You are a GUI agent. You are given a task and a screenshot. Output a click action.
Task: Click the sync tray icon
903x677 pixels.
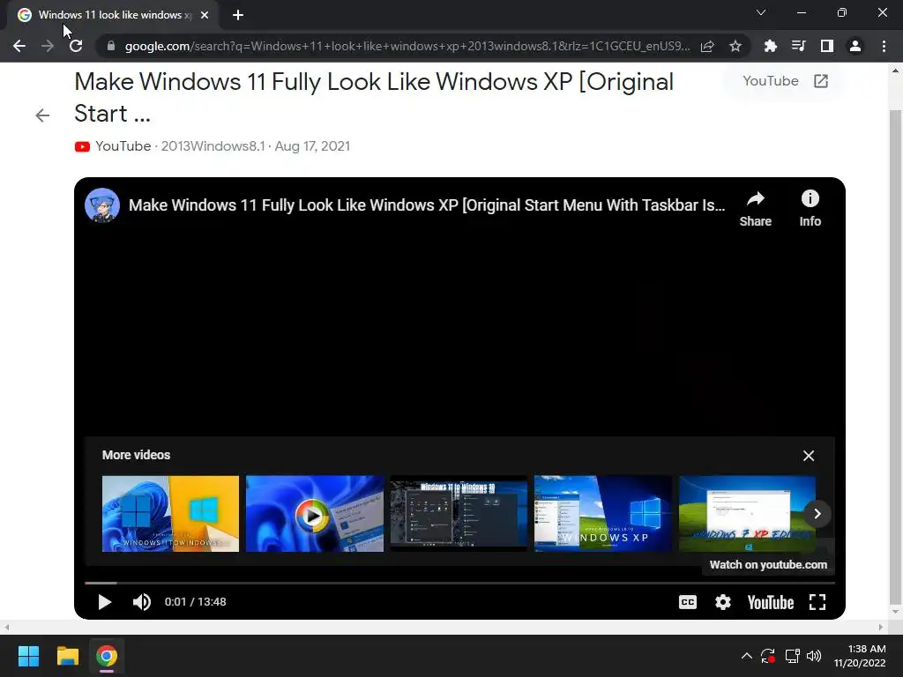[x=768, y=656]
